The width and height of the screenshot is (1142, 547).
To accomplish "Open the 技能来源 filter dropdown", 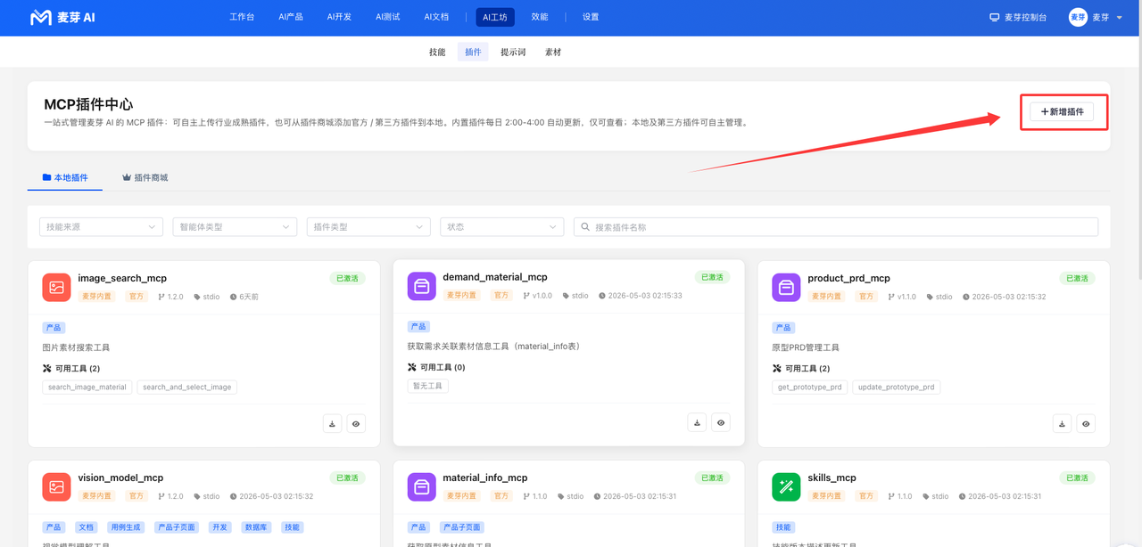I will point(101,227).
